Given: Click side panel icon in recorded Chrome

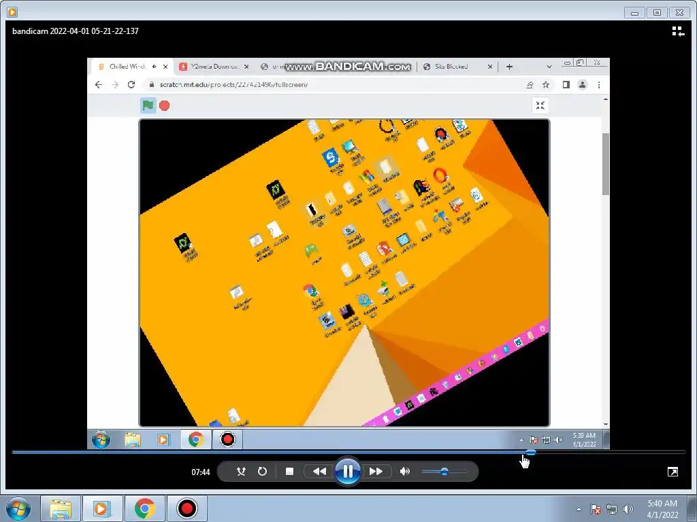Looking at the screenshot, I should coord(566,85).
